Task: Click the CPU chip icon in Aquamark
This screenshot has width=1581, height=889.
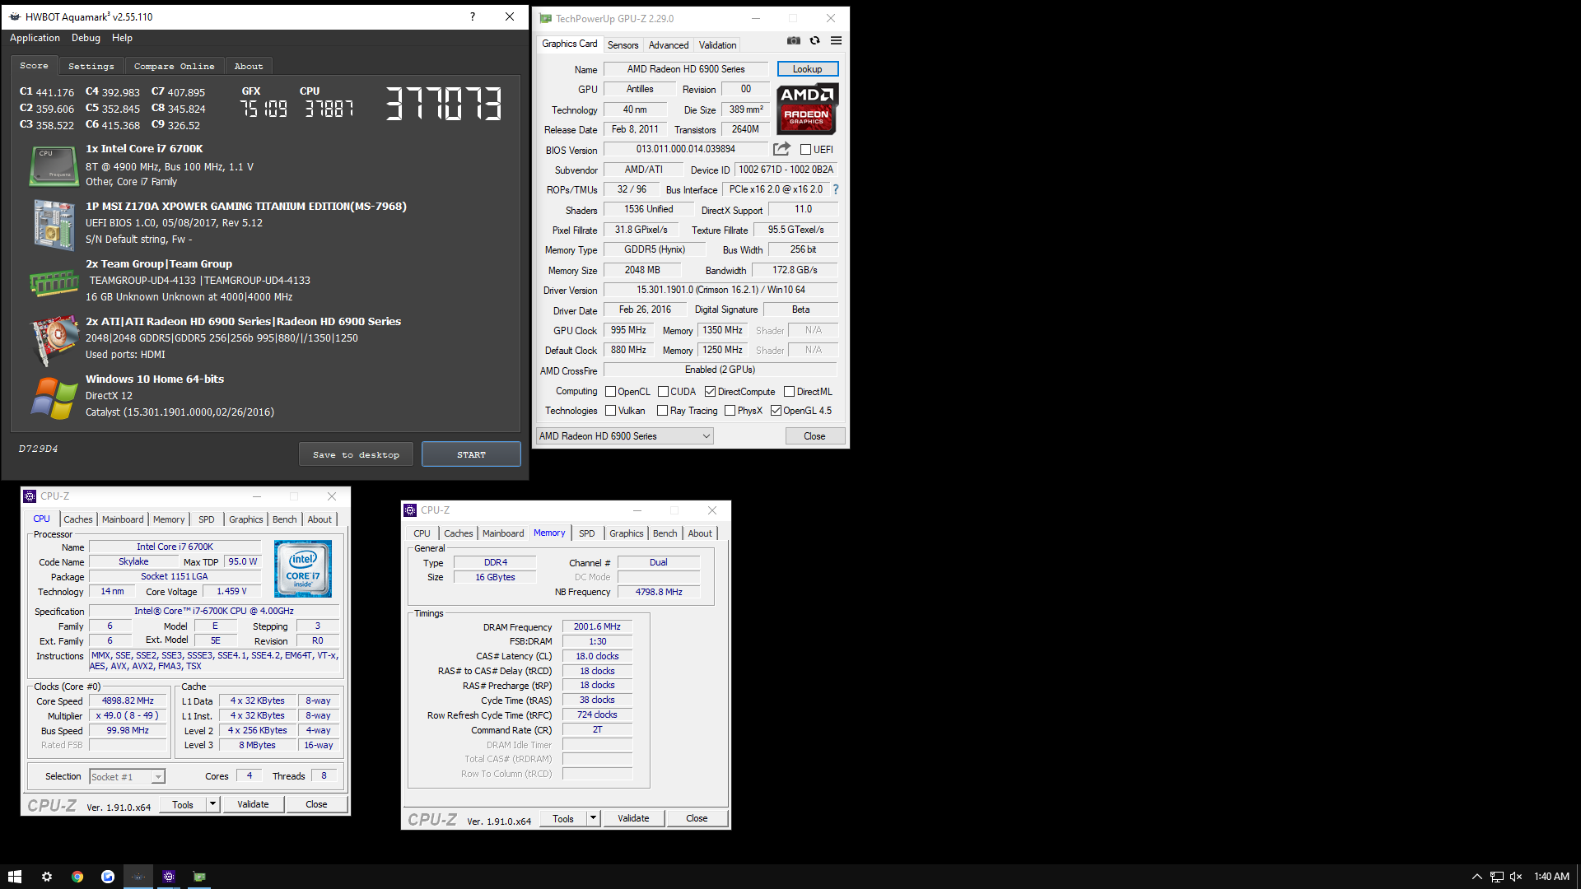Action: point(54,165)
